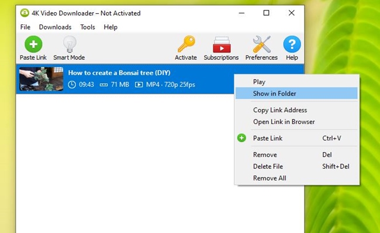Open the Help menu in the menu bar
The height and width of the screenshot is (233, 380).
(x=110, y=27)
